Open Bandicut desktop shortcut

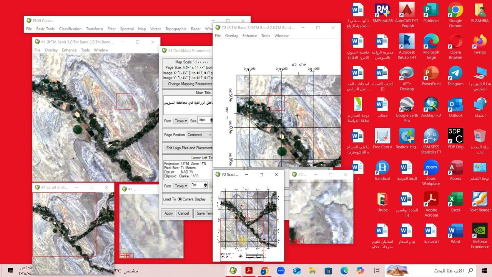382,171
